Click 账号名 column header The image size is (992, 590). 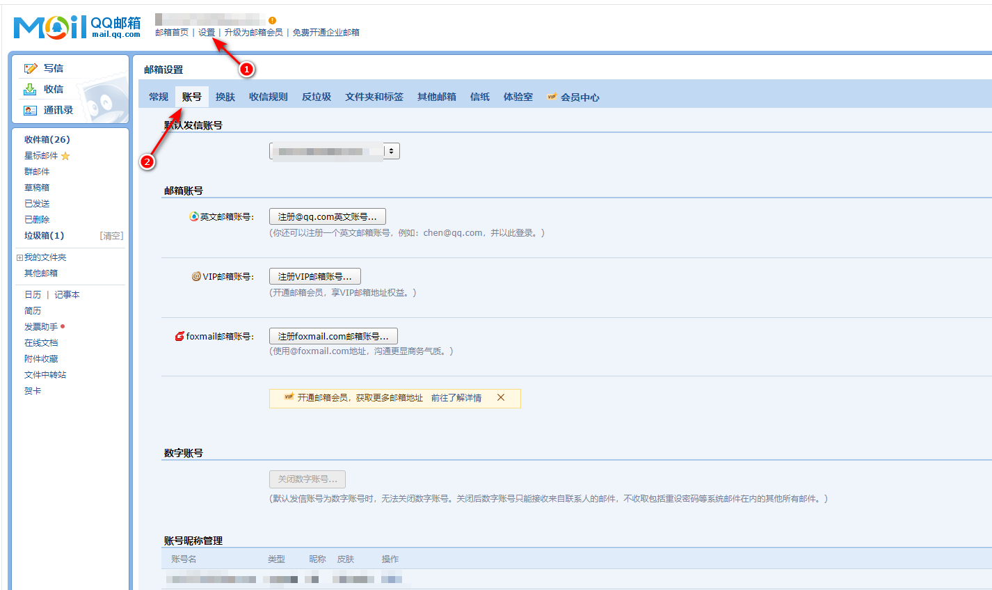pyautogui.click(x=184, y=559)
